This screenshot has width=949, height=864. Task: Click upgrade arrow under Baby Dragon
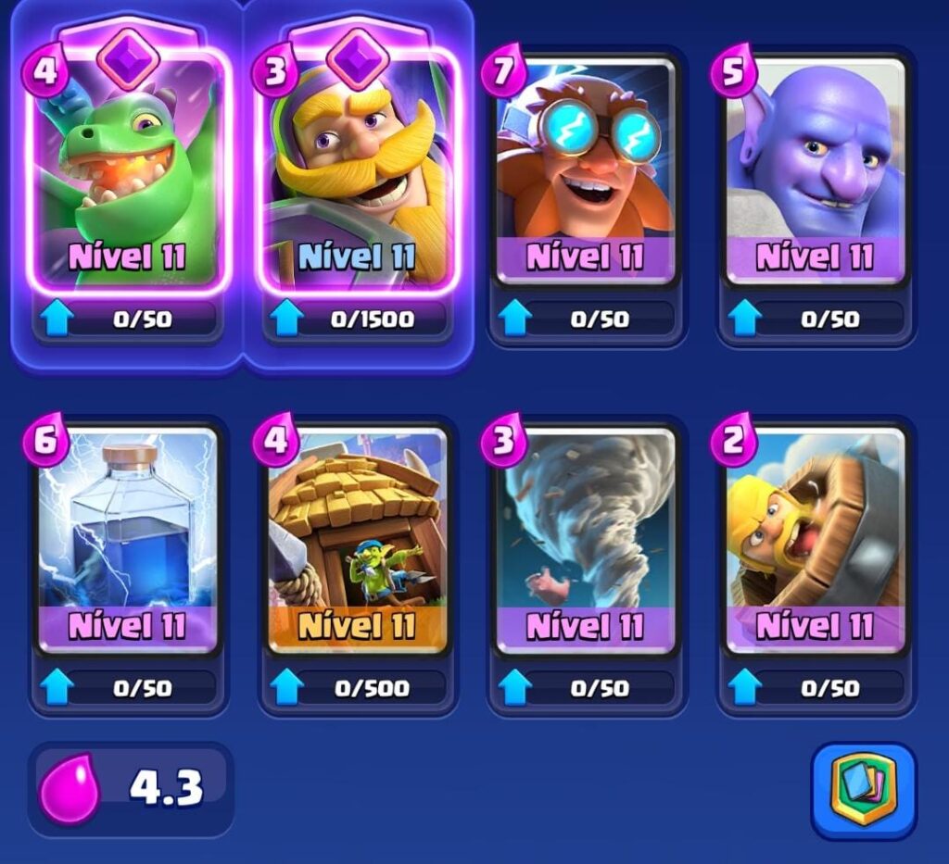pos(57,318)
